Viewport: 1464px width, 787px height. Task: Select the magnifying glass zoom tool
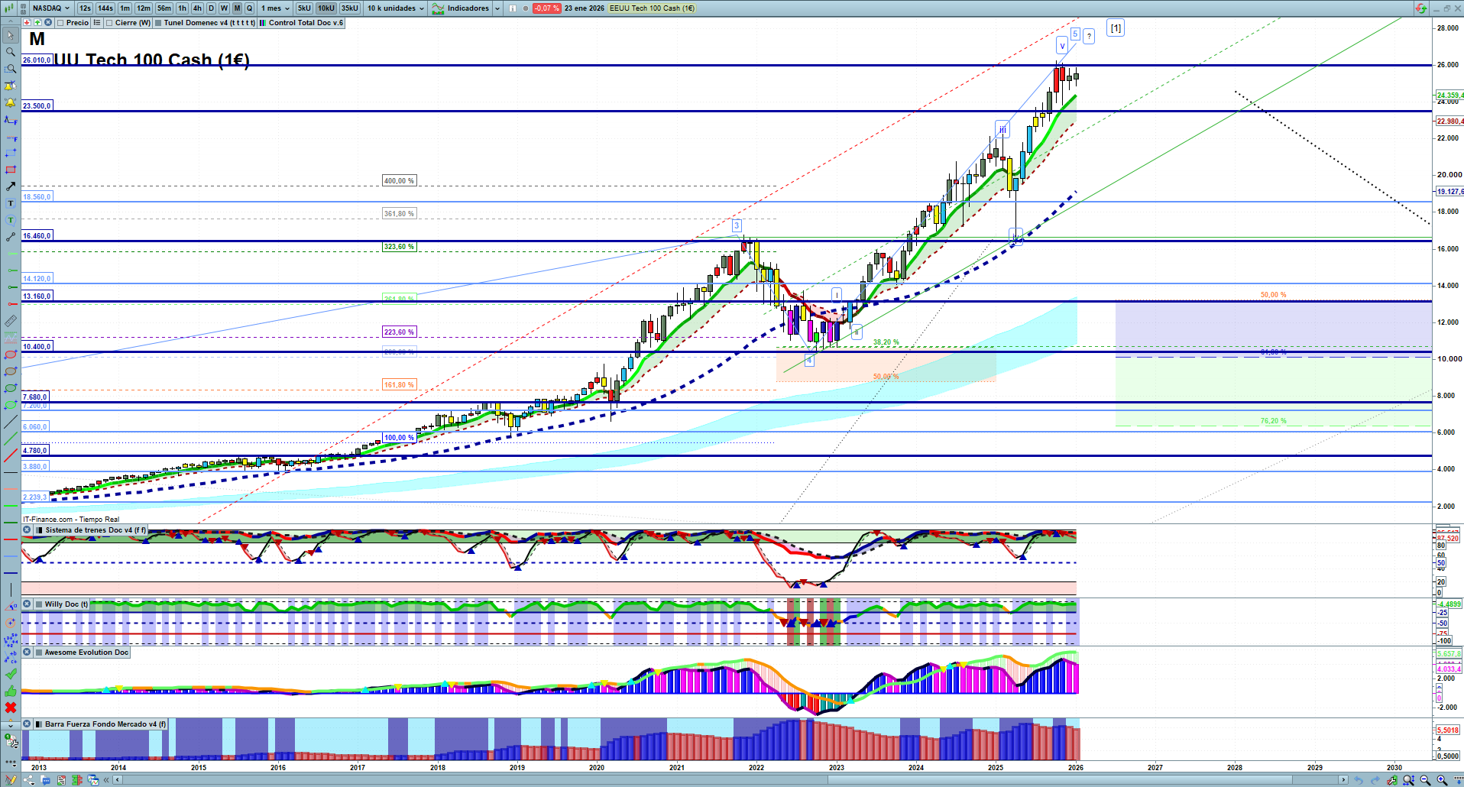pyautogui.click(x=11, y=52)
